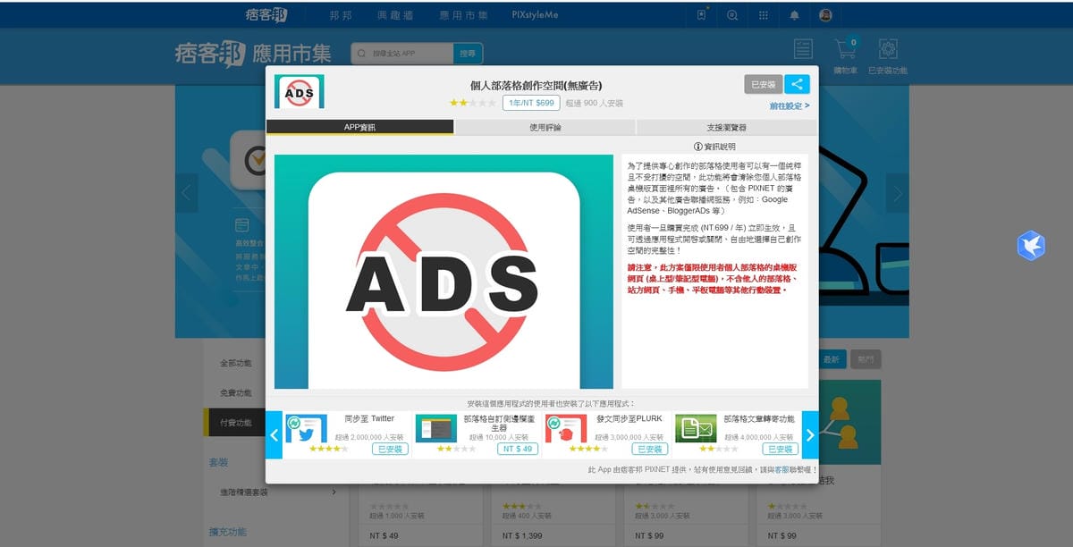This screenshot has height=547, width=1073.
Task: Open the apps grid icon in top bar
Action: pyautogui.click(x=763, y=15)
